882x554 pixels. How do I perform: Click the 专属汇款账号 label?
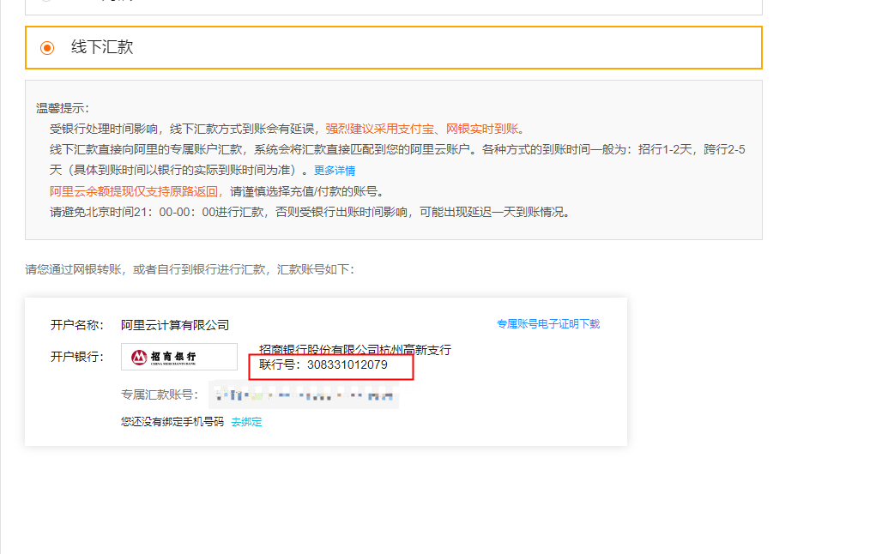tap(160, 394)
